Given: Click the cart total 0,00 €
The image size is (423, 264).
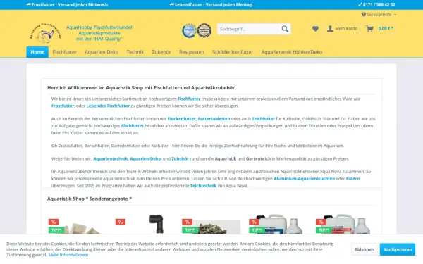Looking at the screenshot, I should click(x=386, y=29).
